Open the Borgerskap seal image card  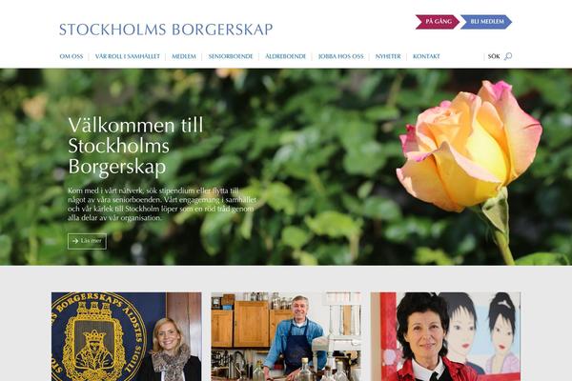[x=126, y=336]
